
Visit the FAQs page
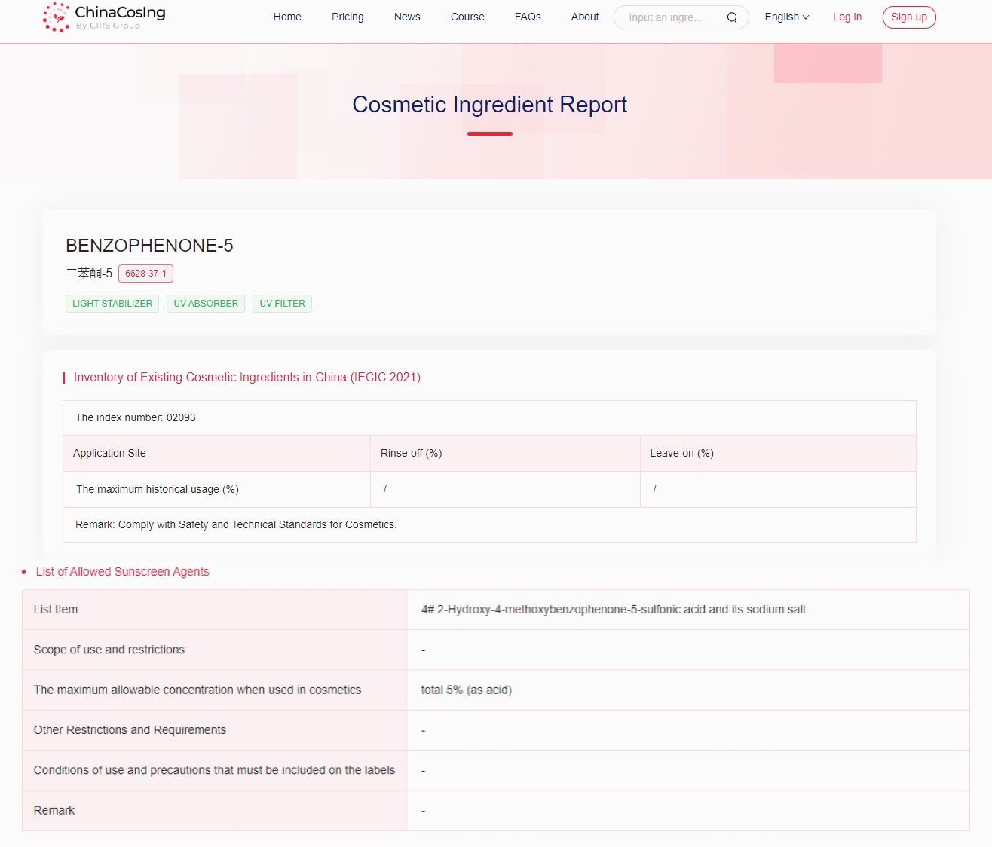coord(528,17)
